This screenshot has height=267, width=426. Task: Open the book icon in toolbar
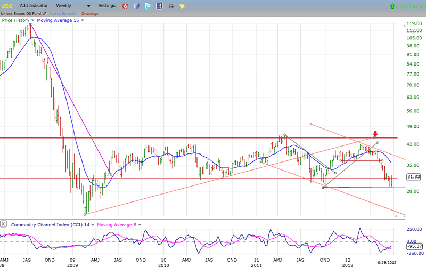pos(136,6)
